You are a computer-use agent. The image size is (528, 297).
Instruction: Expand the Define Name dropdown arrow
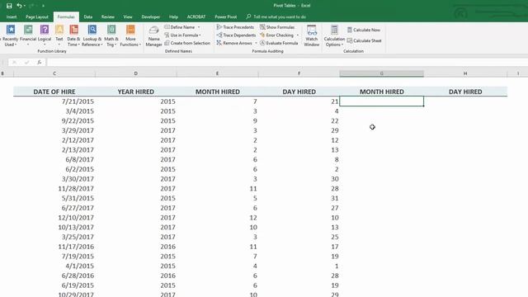[199, 27]
